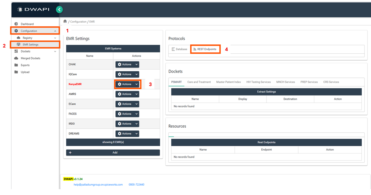Screen dimensions: 371x195
Task: Expand the Dockets menu chevron
Action: [x=55, y=51]
